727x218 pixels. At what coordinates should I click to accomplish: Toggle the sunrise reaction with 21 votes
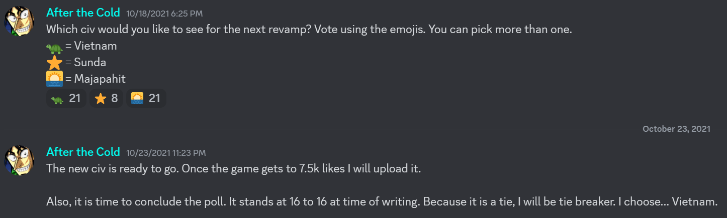click(145, 98)
